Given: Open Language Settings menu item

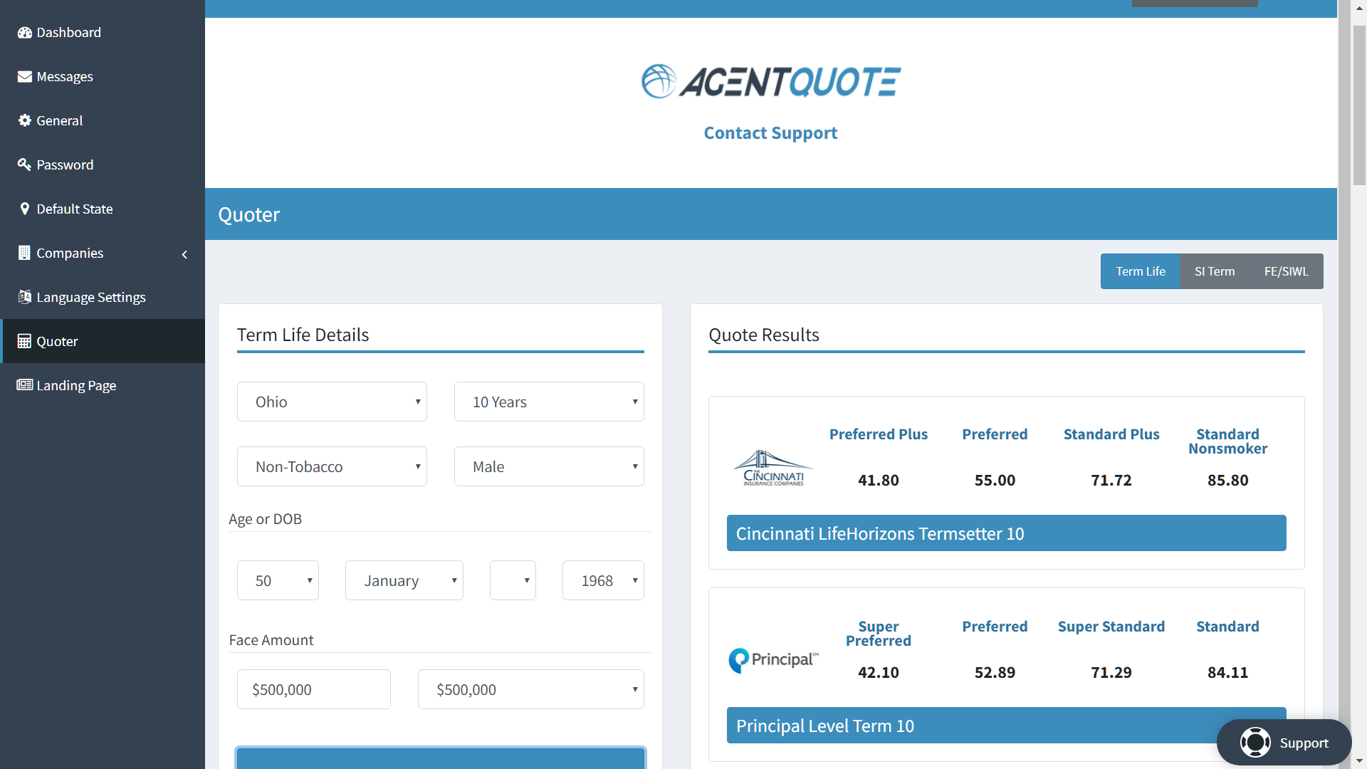Looking at the screenshot, I should coord(103,298).
